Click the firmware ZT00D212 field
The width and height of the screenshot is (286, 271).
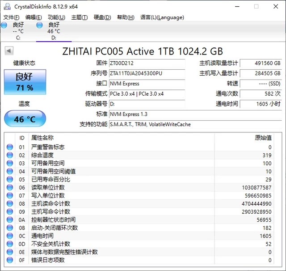tap(147, 63)
